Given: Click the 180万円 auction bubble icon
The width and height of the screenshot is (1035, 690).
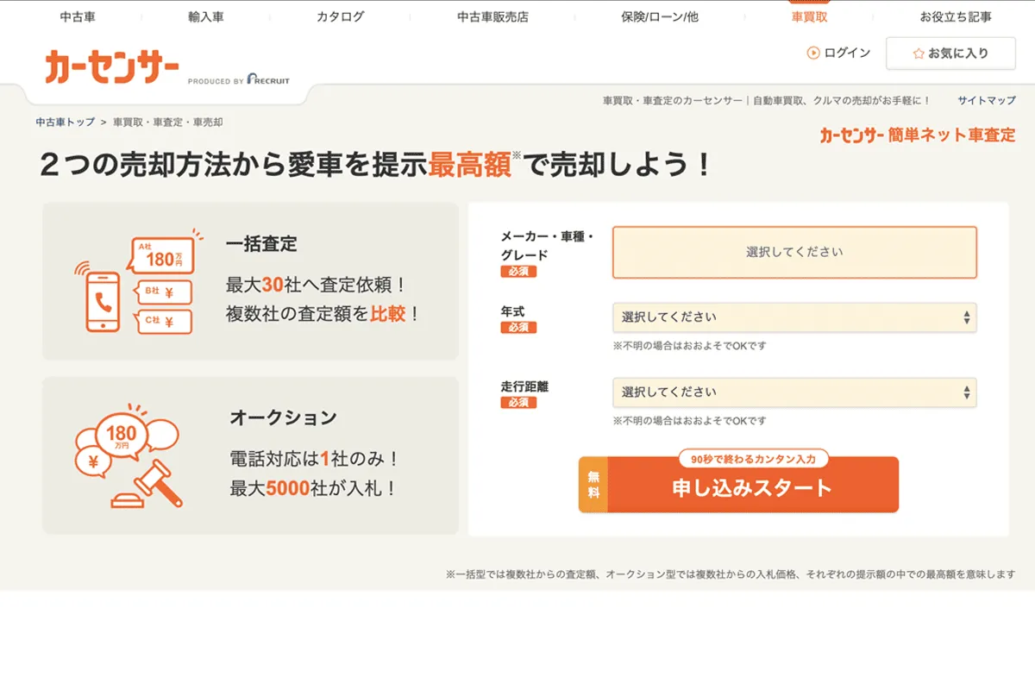Looking at the screenshot, I should pyautogui.click(x=123, y=435).
